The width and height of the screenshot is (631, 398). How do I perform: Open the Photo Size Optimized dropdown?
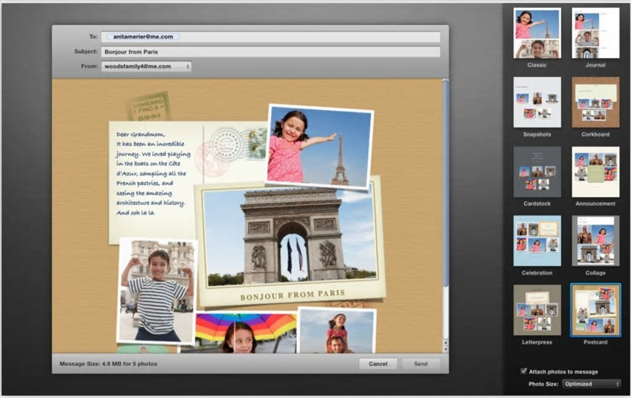click(x=591, y=384)
